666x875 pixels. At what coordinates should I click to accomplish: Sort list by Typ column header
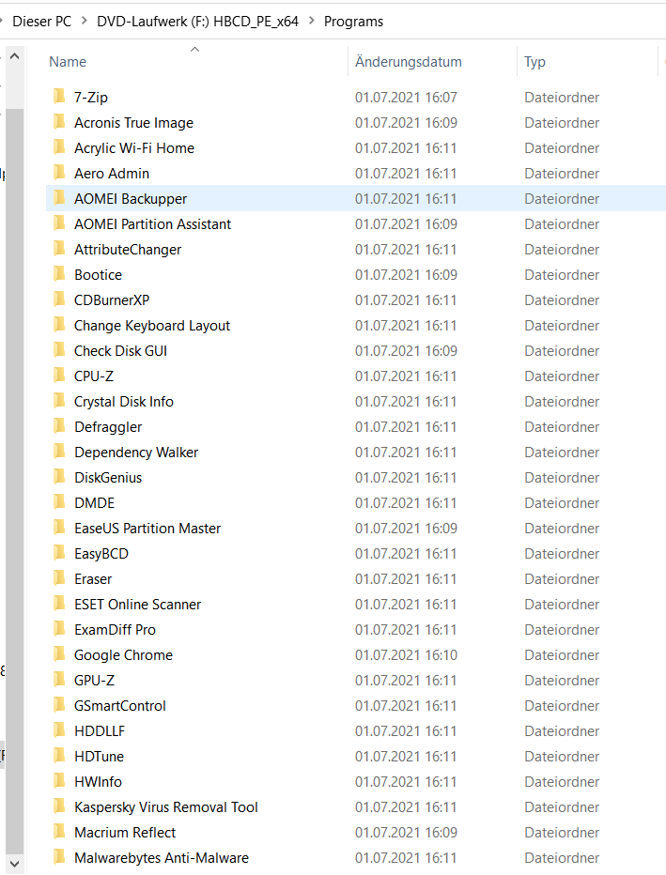coord(534,62)
